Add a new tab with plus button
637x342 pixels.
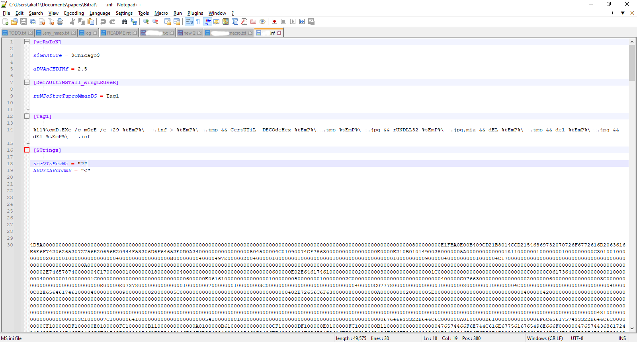click(612, 13)
